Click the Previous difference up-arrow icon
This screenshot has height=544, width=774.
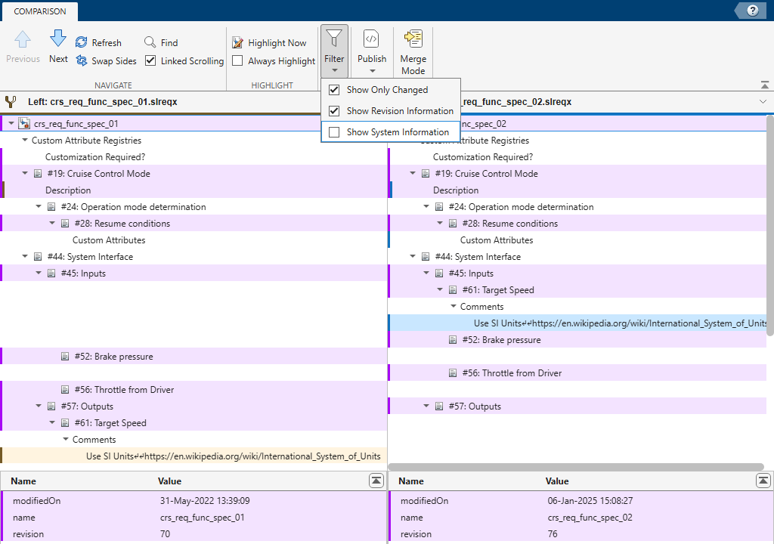[x=23, y=39]
